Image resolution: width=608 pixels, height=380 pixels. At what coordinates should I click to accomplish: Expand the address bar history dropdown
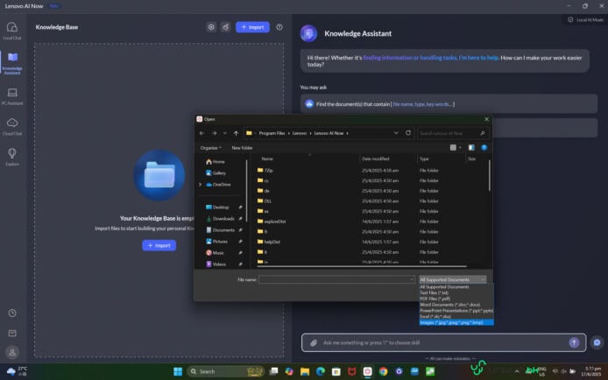pyautogui.click(x=396, y=133)
